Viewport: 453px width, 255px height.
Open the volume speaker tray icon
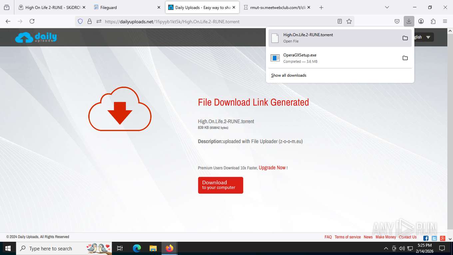pos(402,248)
